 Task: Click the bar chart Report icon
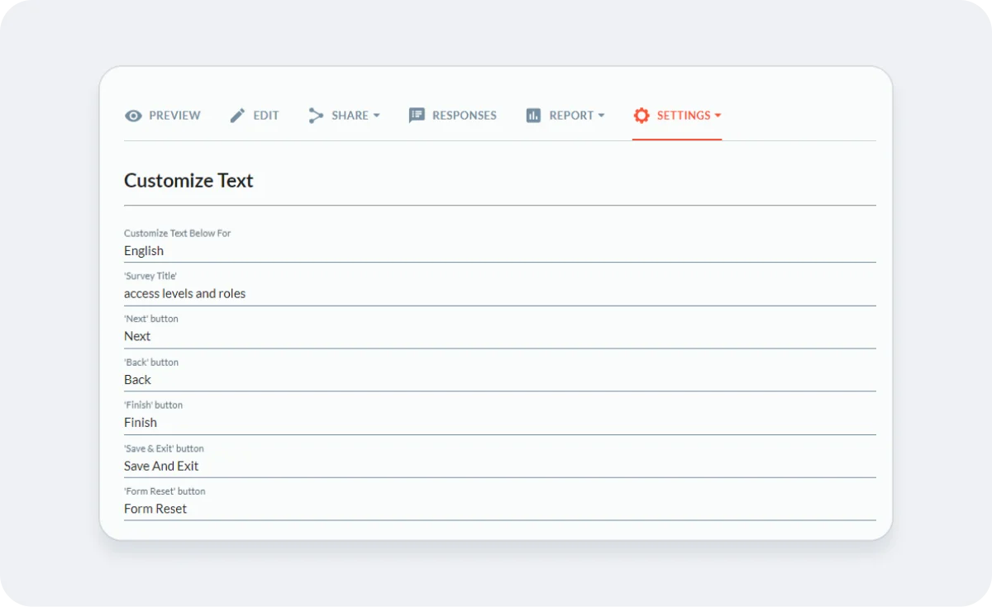point(533,116)
